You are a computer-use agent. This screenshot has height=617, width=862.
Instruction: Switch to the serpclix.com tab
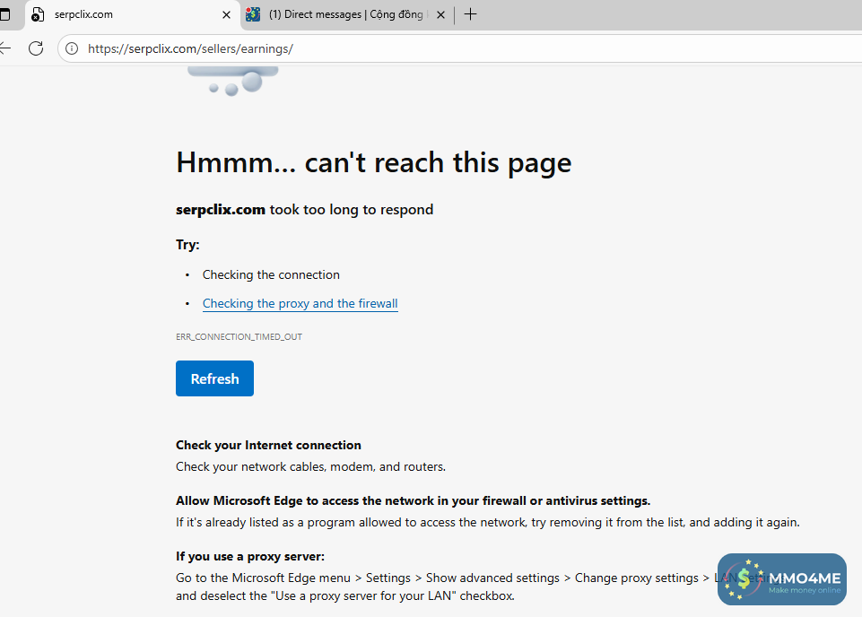133,15
